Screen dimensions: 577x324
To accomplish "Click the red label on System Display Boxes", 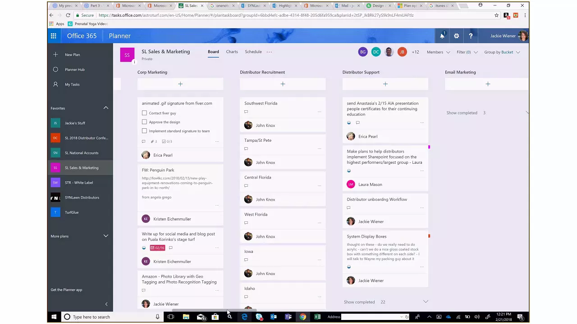I will coord(429,236).
